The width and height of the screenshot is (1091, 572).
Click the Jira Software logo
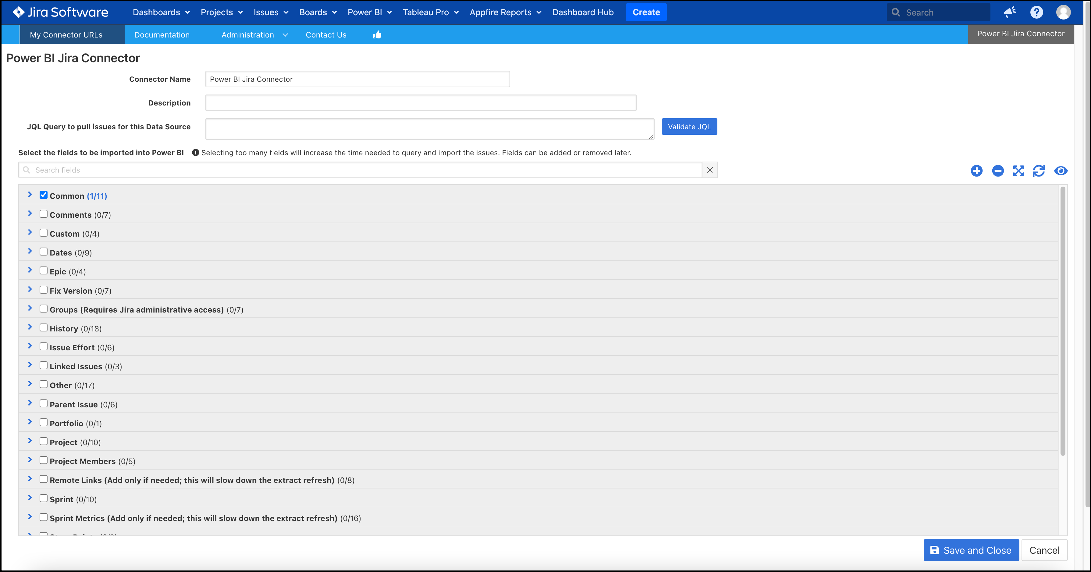[x=60, y=12]
